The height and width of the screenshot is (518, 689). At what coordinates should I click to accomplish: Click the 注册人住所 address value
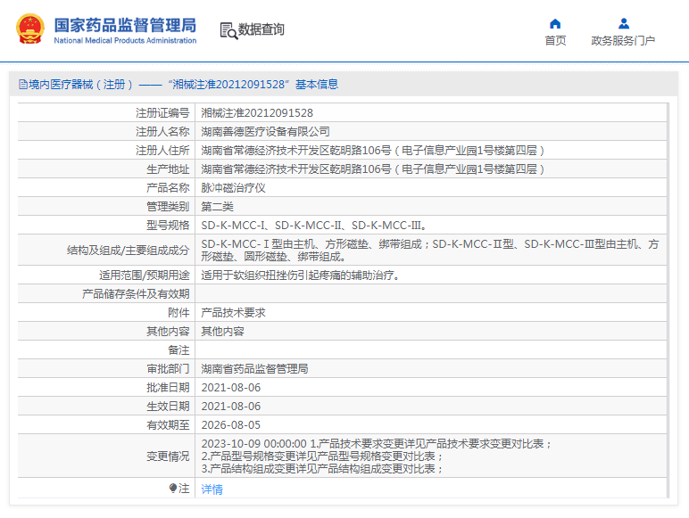point(373,151)
